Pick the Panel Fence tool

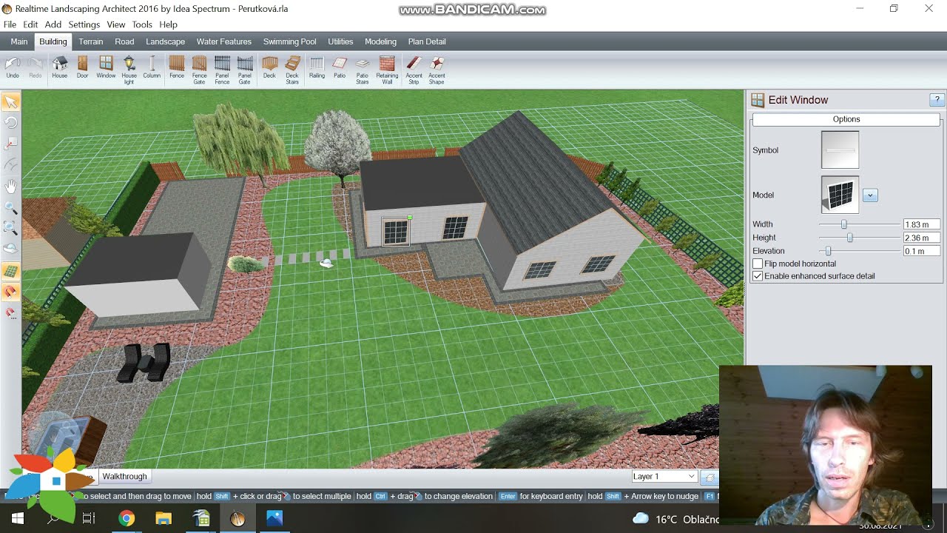tap(222, 70)
